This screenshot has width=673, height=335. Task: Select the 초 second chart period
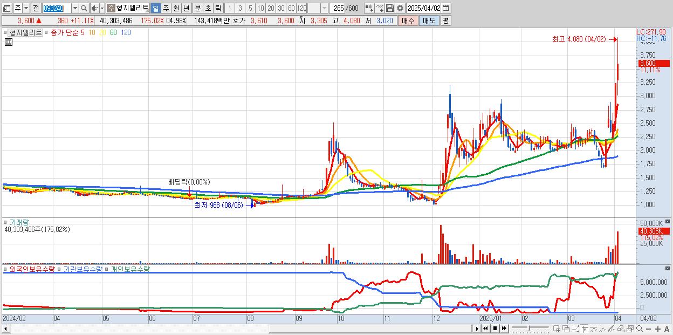(208, 8)
